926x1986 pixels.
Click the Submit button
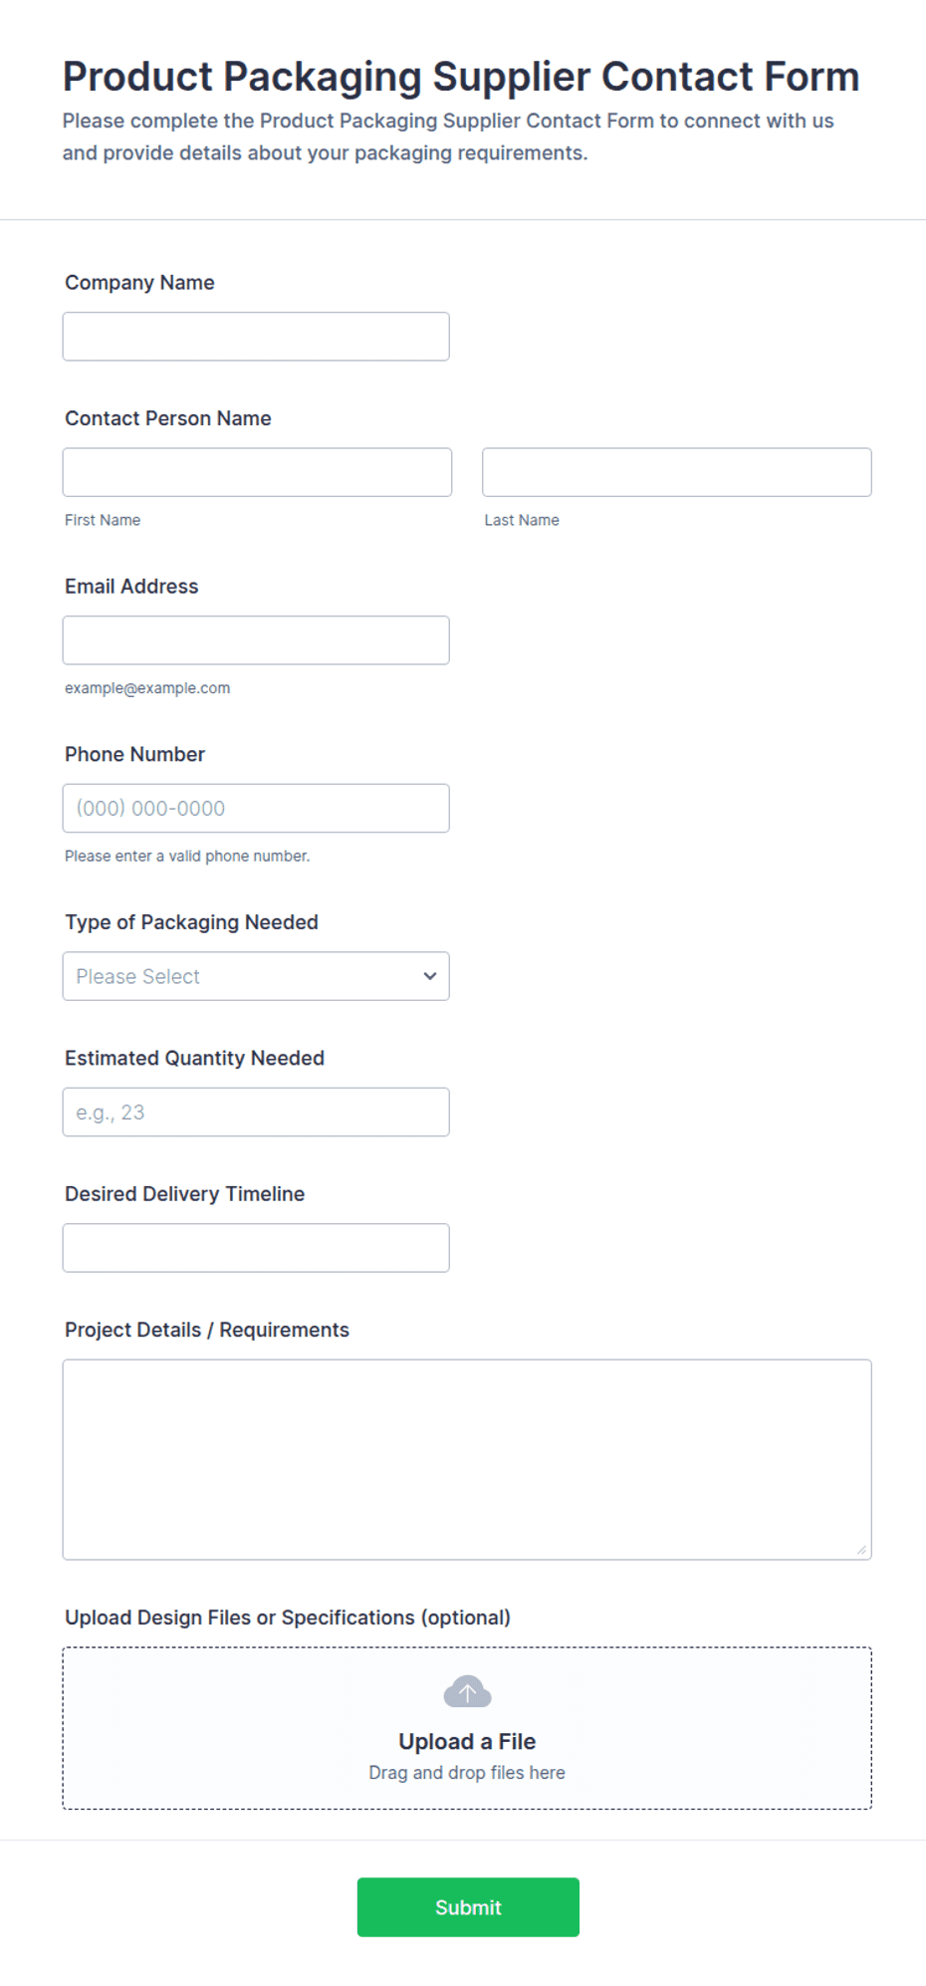click(468, 1907)
